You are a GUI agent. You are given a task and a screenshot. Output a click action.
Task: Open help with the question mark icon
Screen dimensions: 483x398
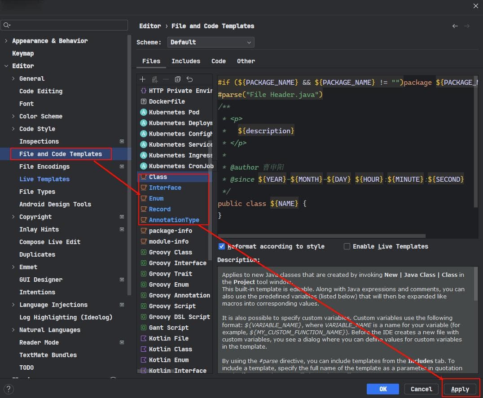pyautogui.click(x=9, y=389)
